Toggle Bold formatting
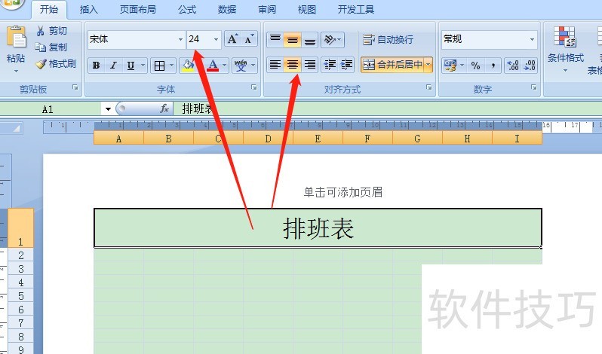 (96, 66)
